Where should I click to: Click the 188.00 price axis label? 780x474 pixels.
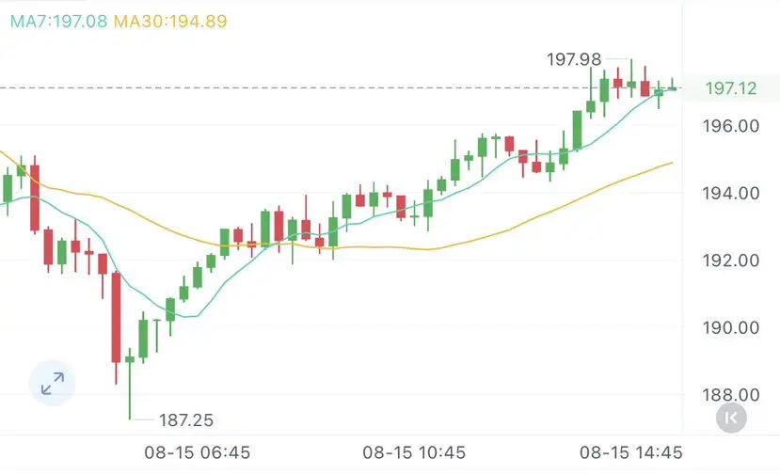click(x=731, y=395)
